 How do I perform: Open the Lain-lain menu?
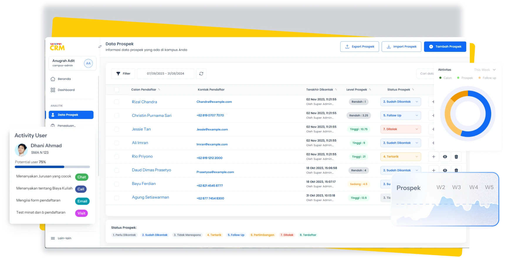tap(61, 238)
